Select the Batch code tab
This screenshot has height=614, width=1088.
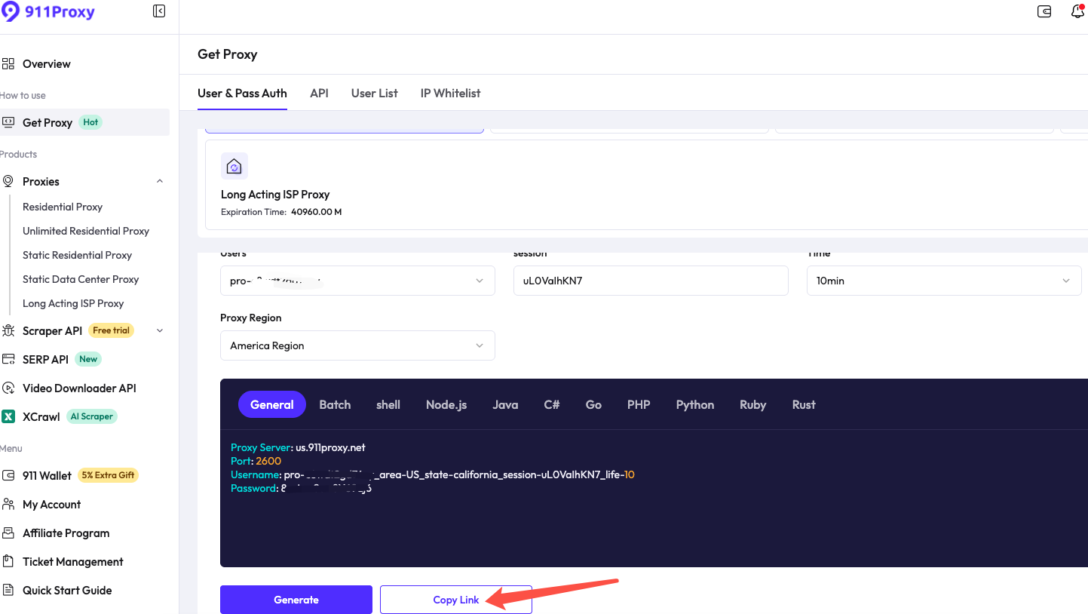[335, 405]
